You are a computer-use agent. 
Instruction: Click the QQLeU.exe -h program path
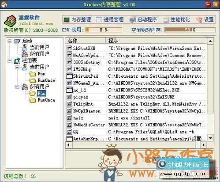click(151, 132)
